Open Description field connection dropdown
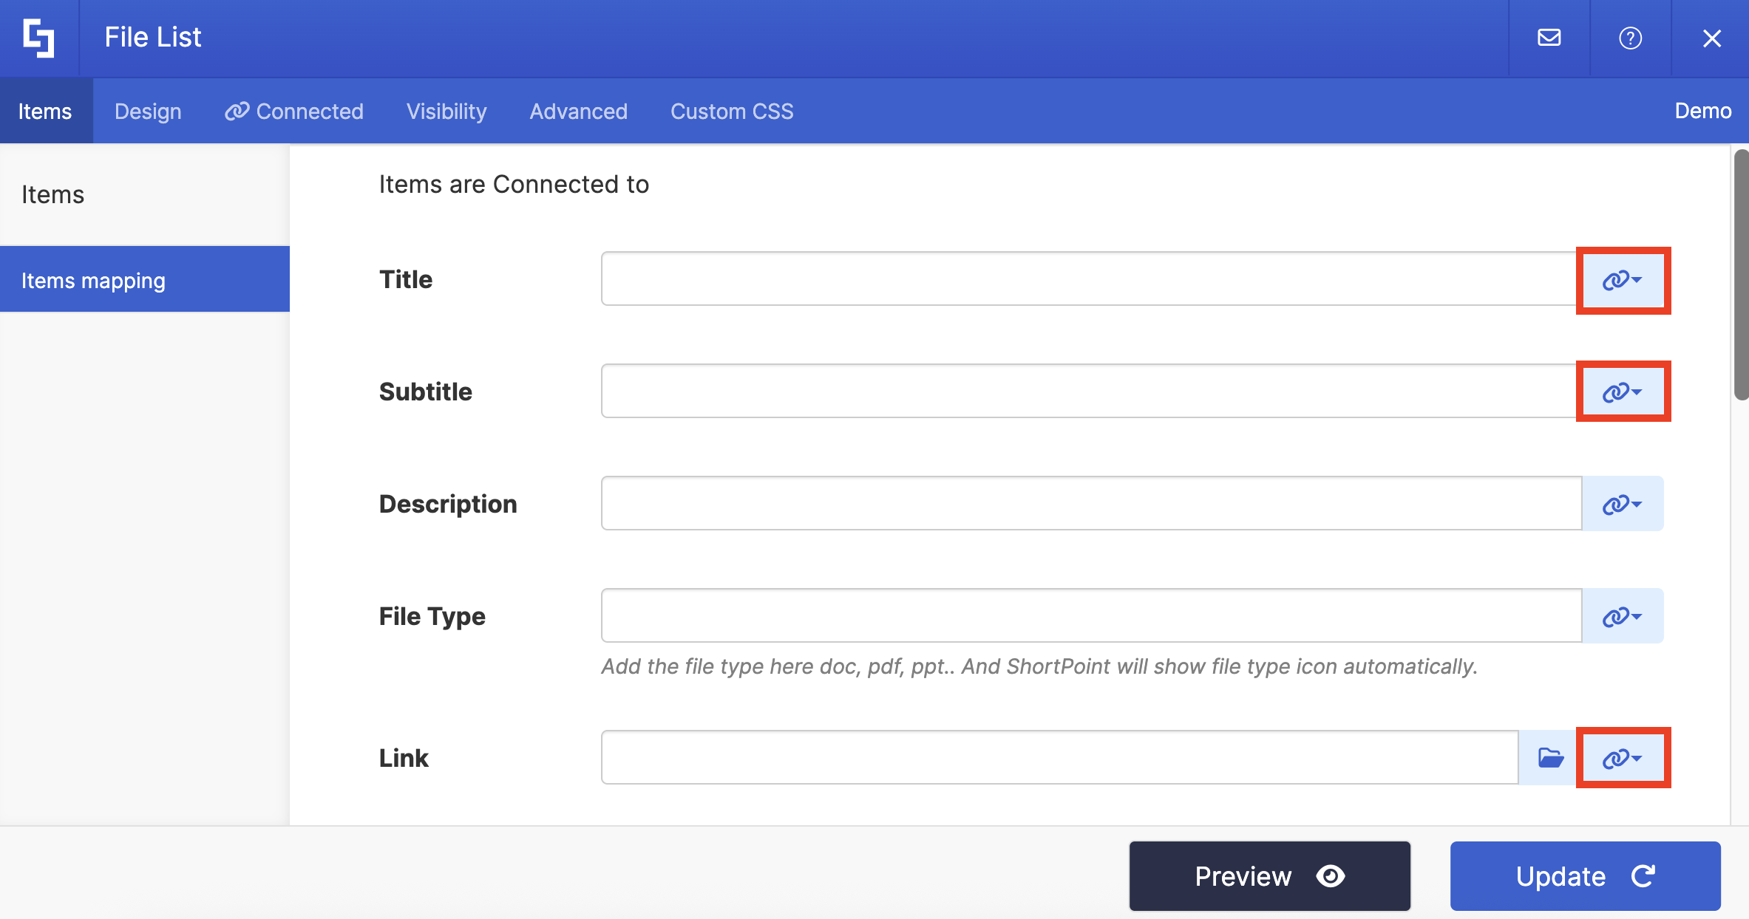The height and width of the screenshot is (919, 1749). tap(1622, 504)
